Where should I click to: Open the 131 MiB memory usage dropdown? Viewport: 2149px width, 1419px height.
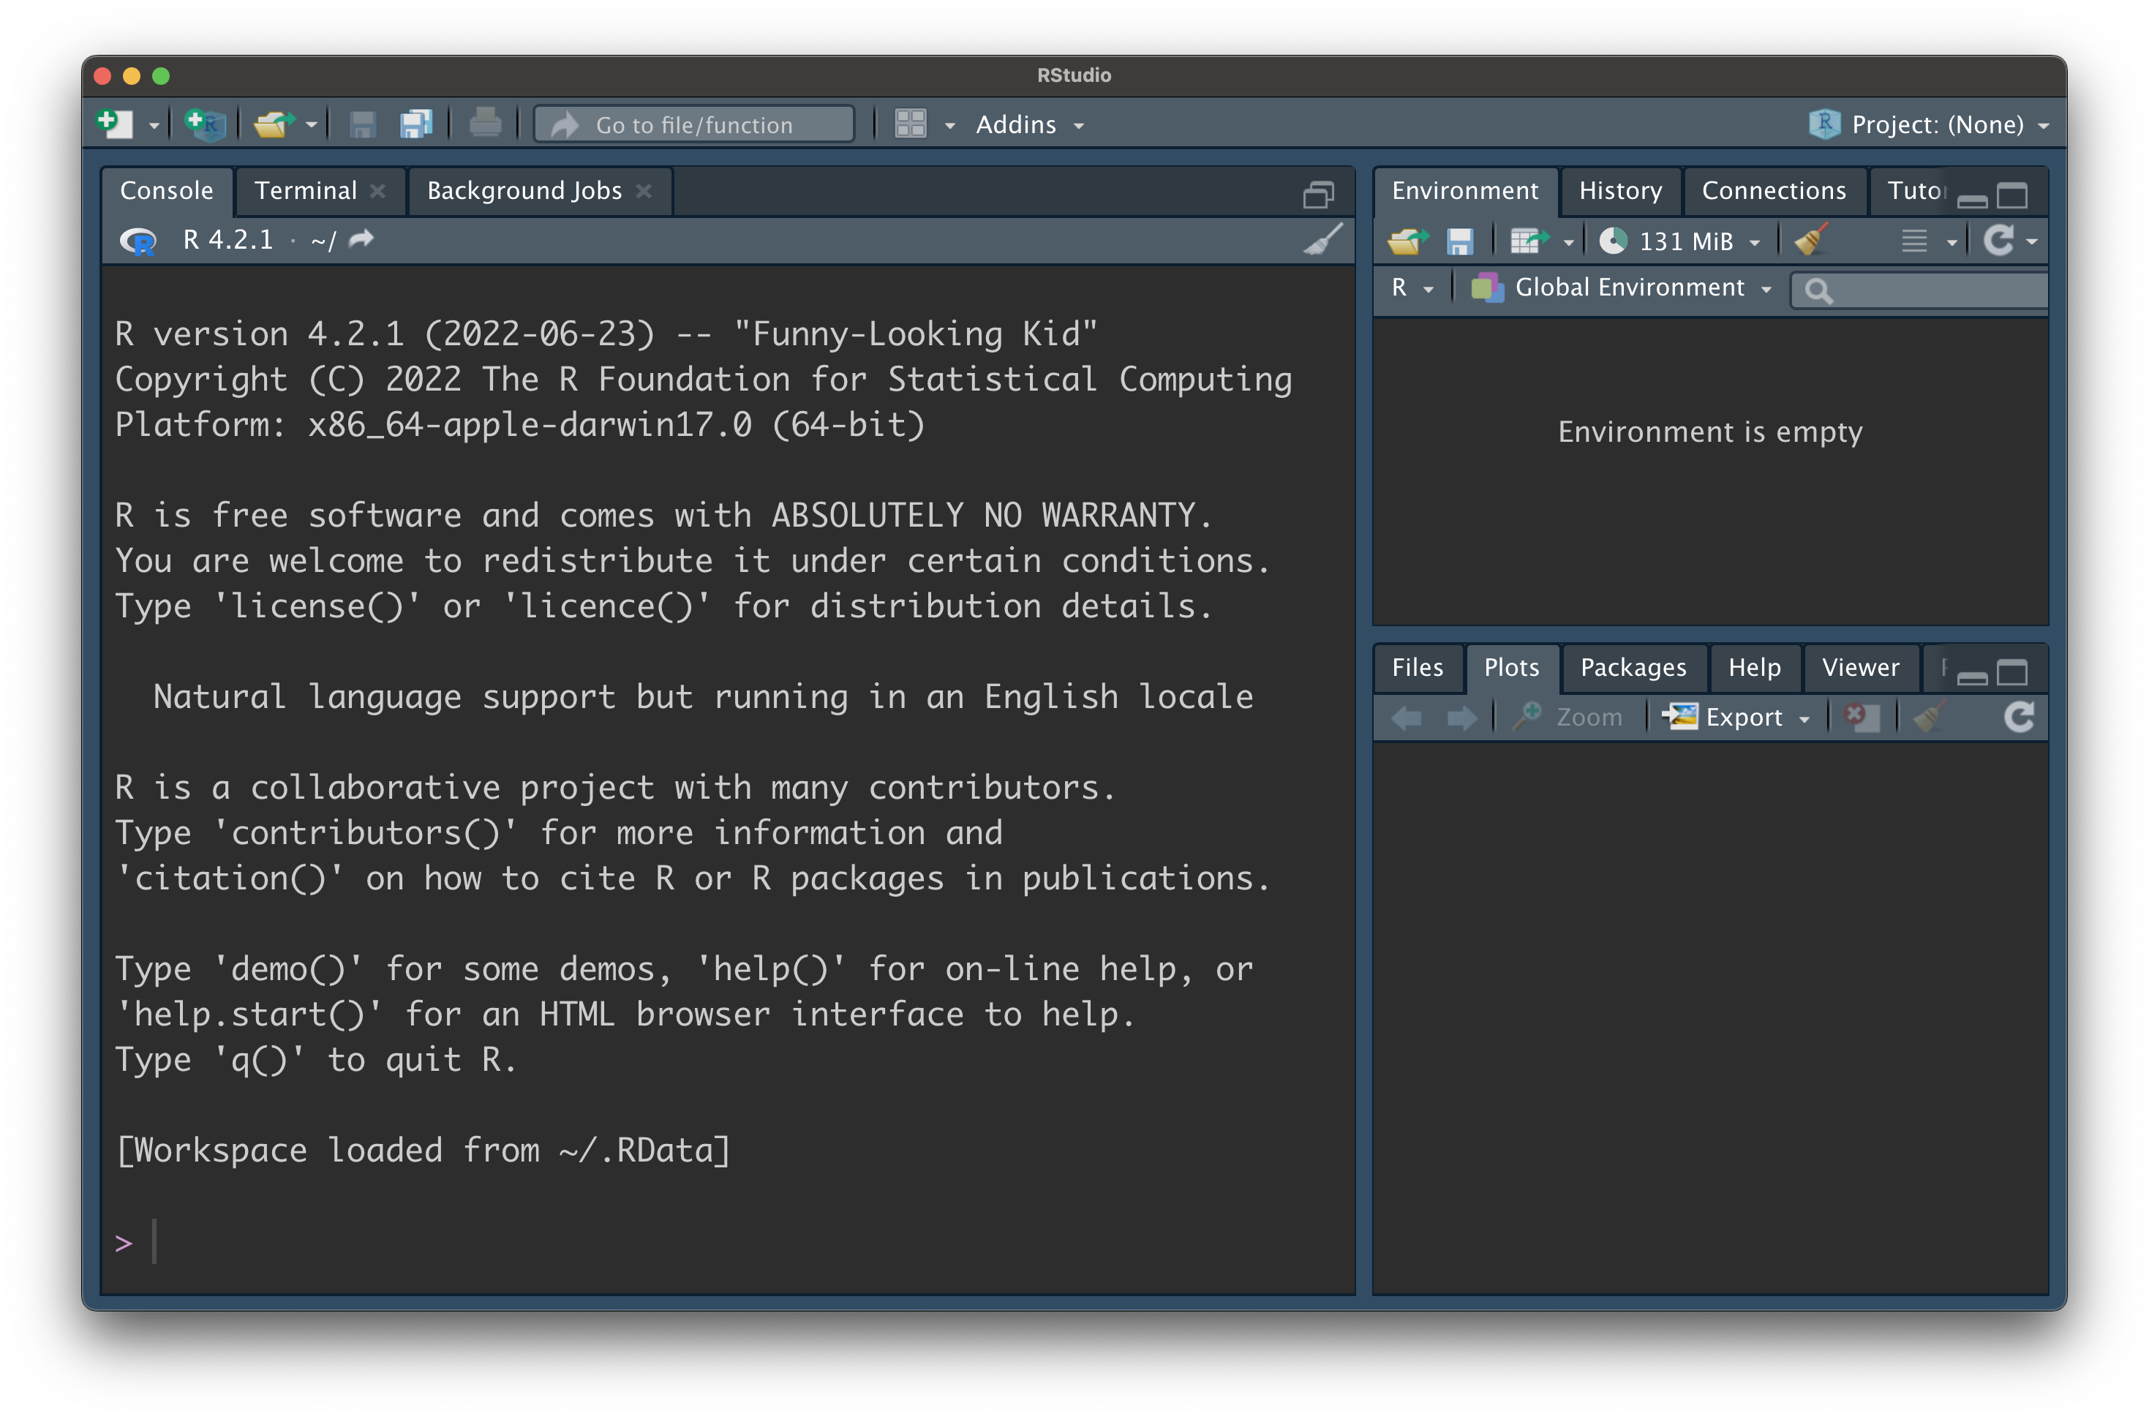pyautogui.click(x=1679, y=241)
